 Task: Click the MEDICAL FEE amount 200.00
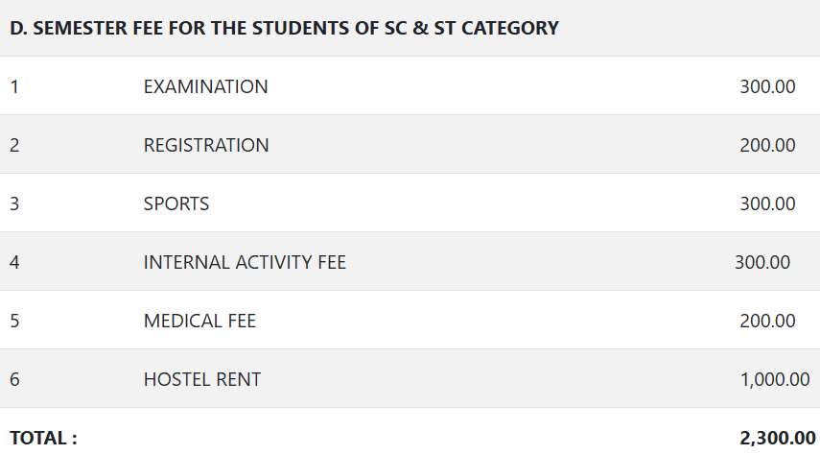(x=767, y=321)
